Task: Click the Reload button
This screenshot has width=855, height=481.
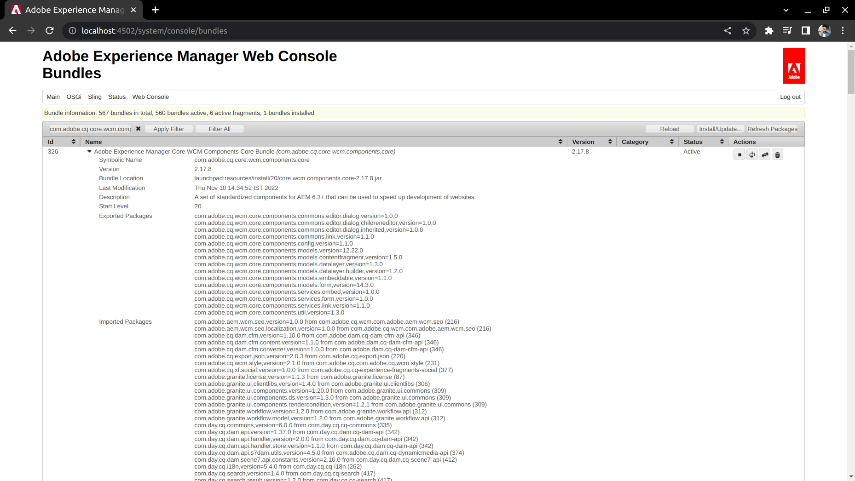Action: pyautogui.click(x=670, y=129)
